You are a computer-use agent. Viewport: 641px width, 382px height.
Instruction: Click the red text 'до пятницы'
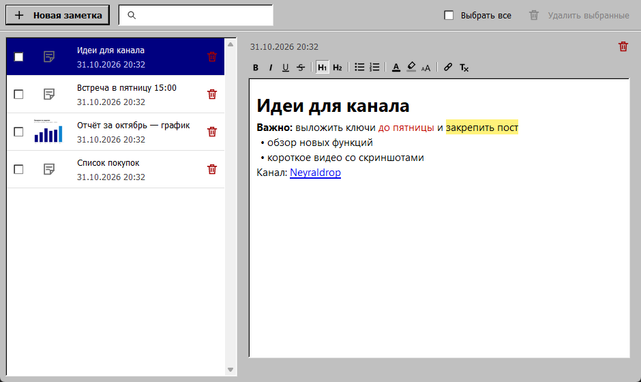[x=406, y=128]
